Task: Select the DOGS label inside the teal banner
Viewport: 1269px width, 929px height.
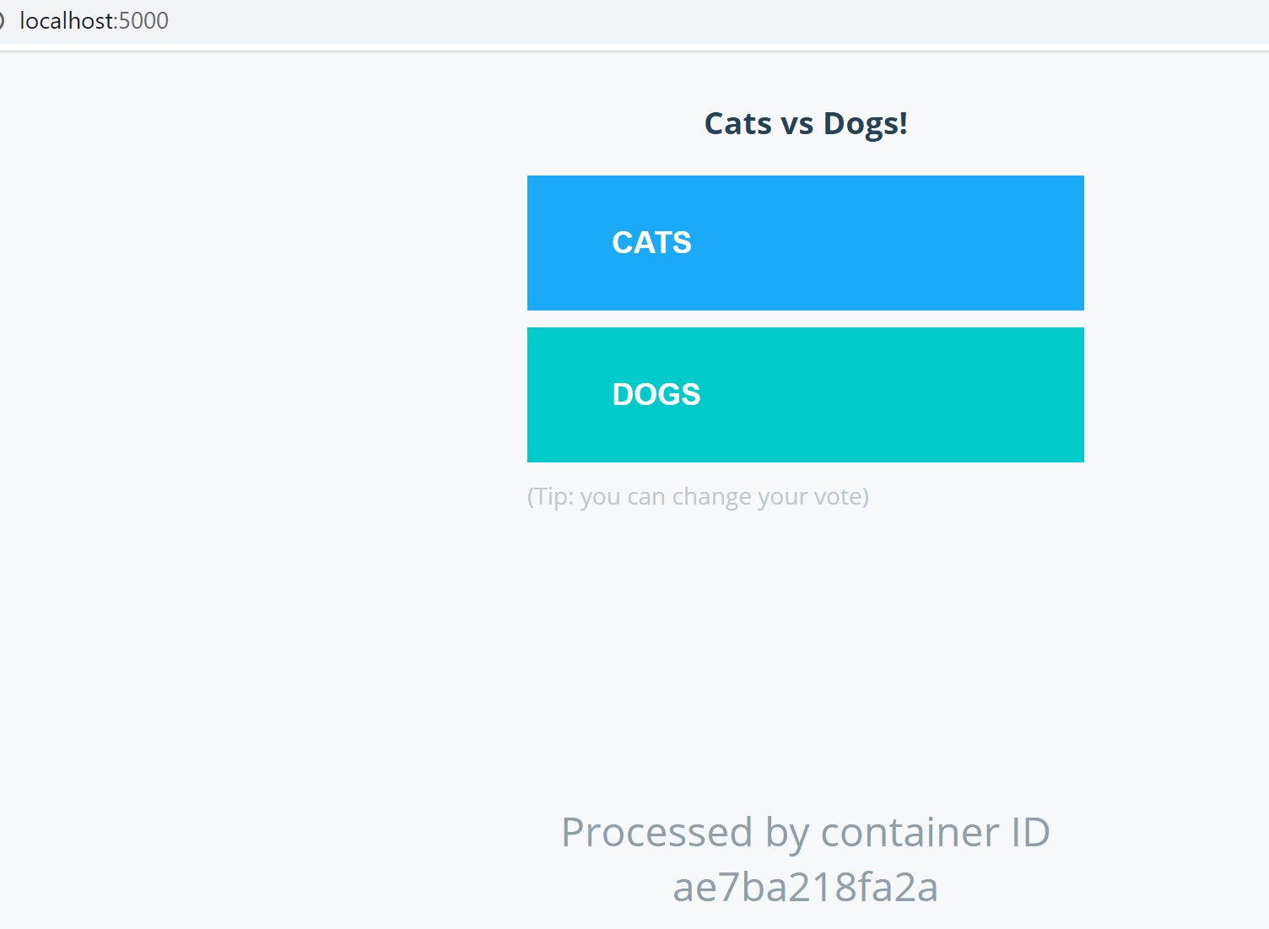Action: tap(656, 394)
